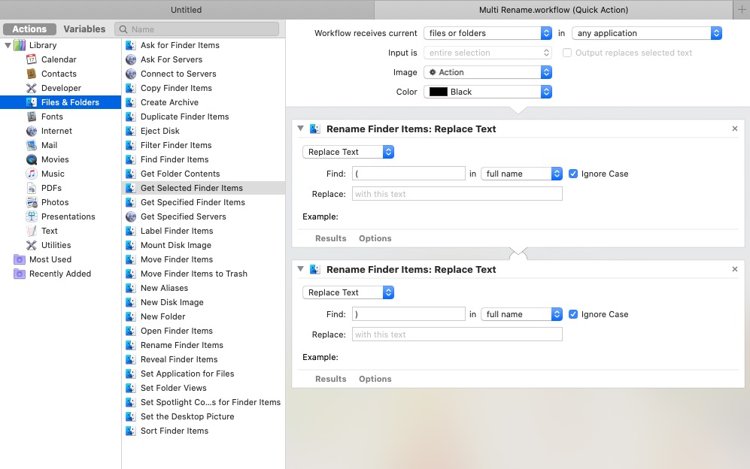750x469 pixels.
Task: Open Options of second rename action
Action: pos(375,379)
